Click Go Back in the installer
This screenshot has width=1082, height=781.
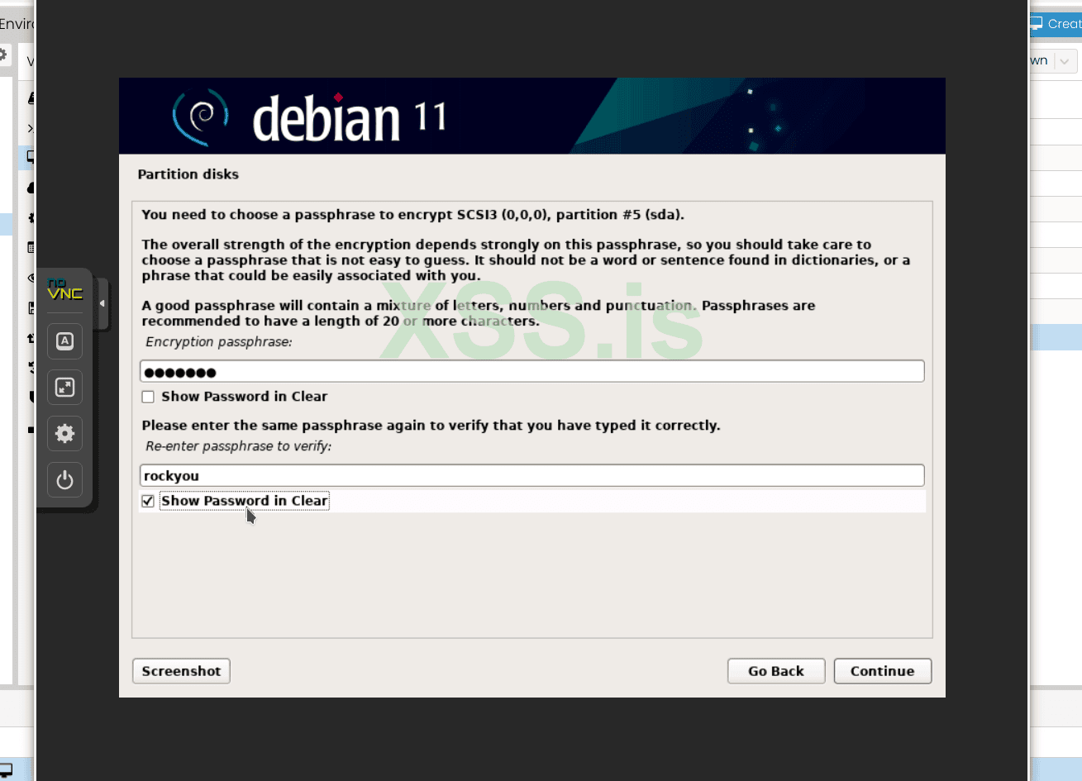tap(776, 671)
